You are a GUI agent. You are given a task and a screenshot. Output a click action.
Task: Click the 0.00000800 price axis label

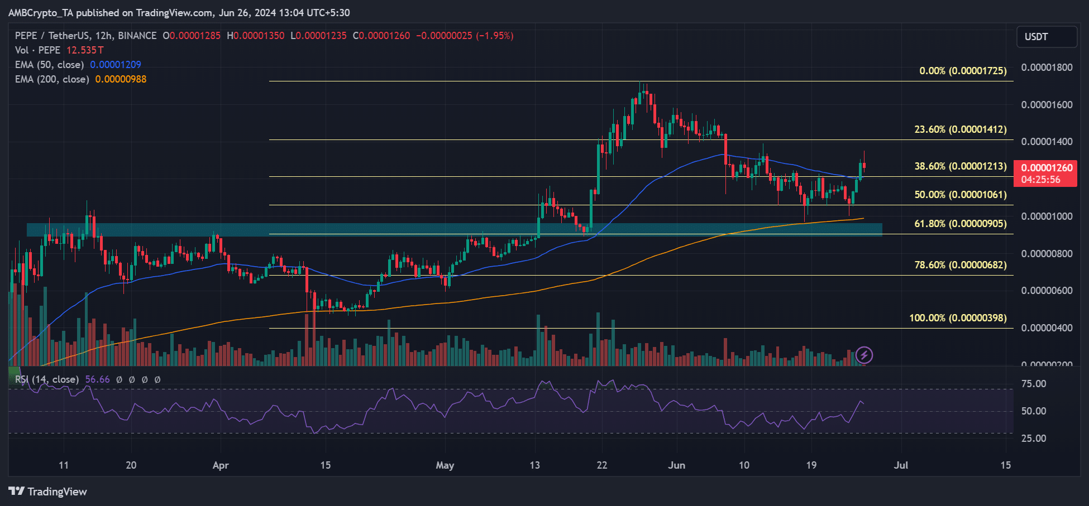[1047, 254]
